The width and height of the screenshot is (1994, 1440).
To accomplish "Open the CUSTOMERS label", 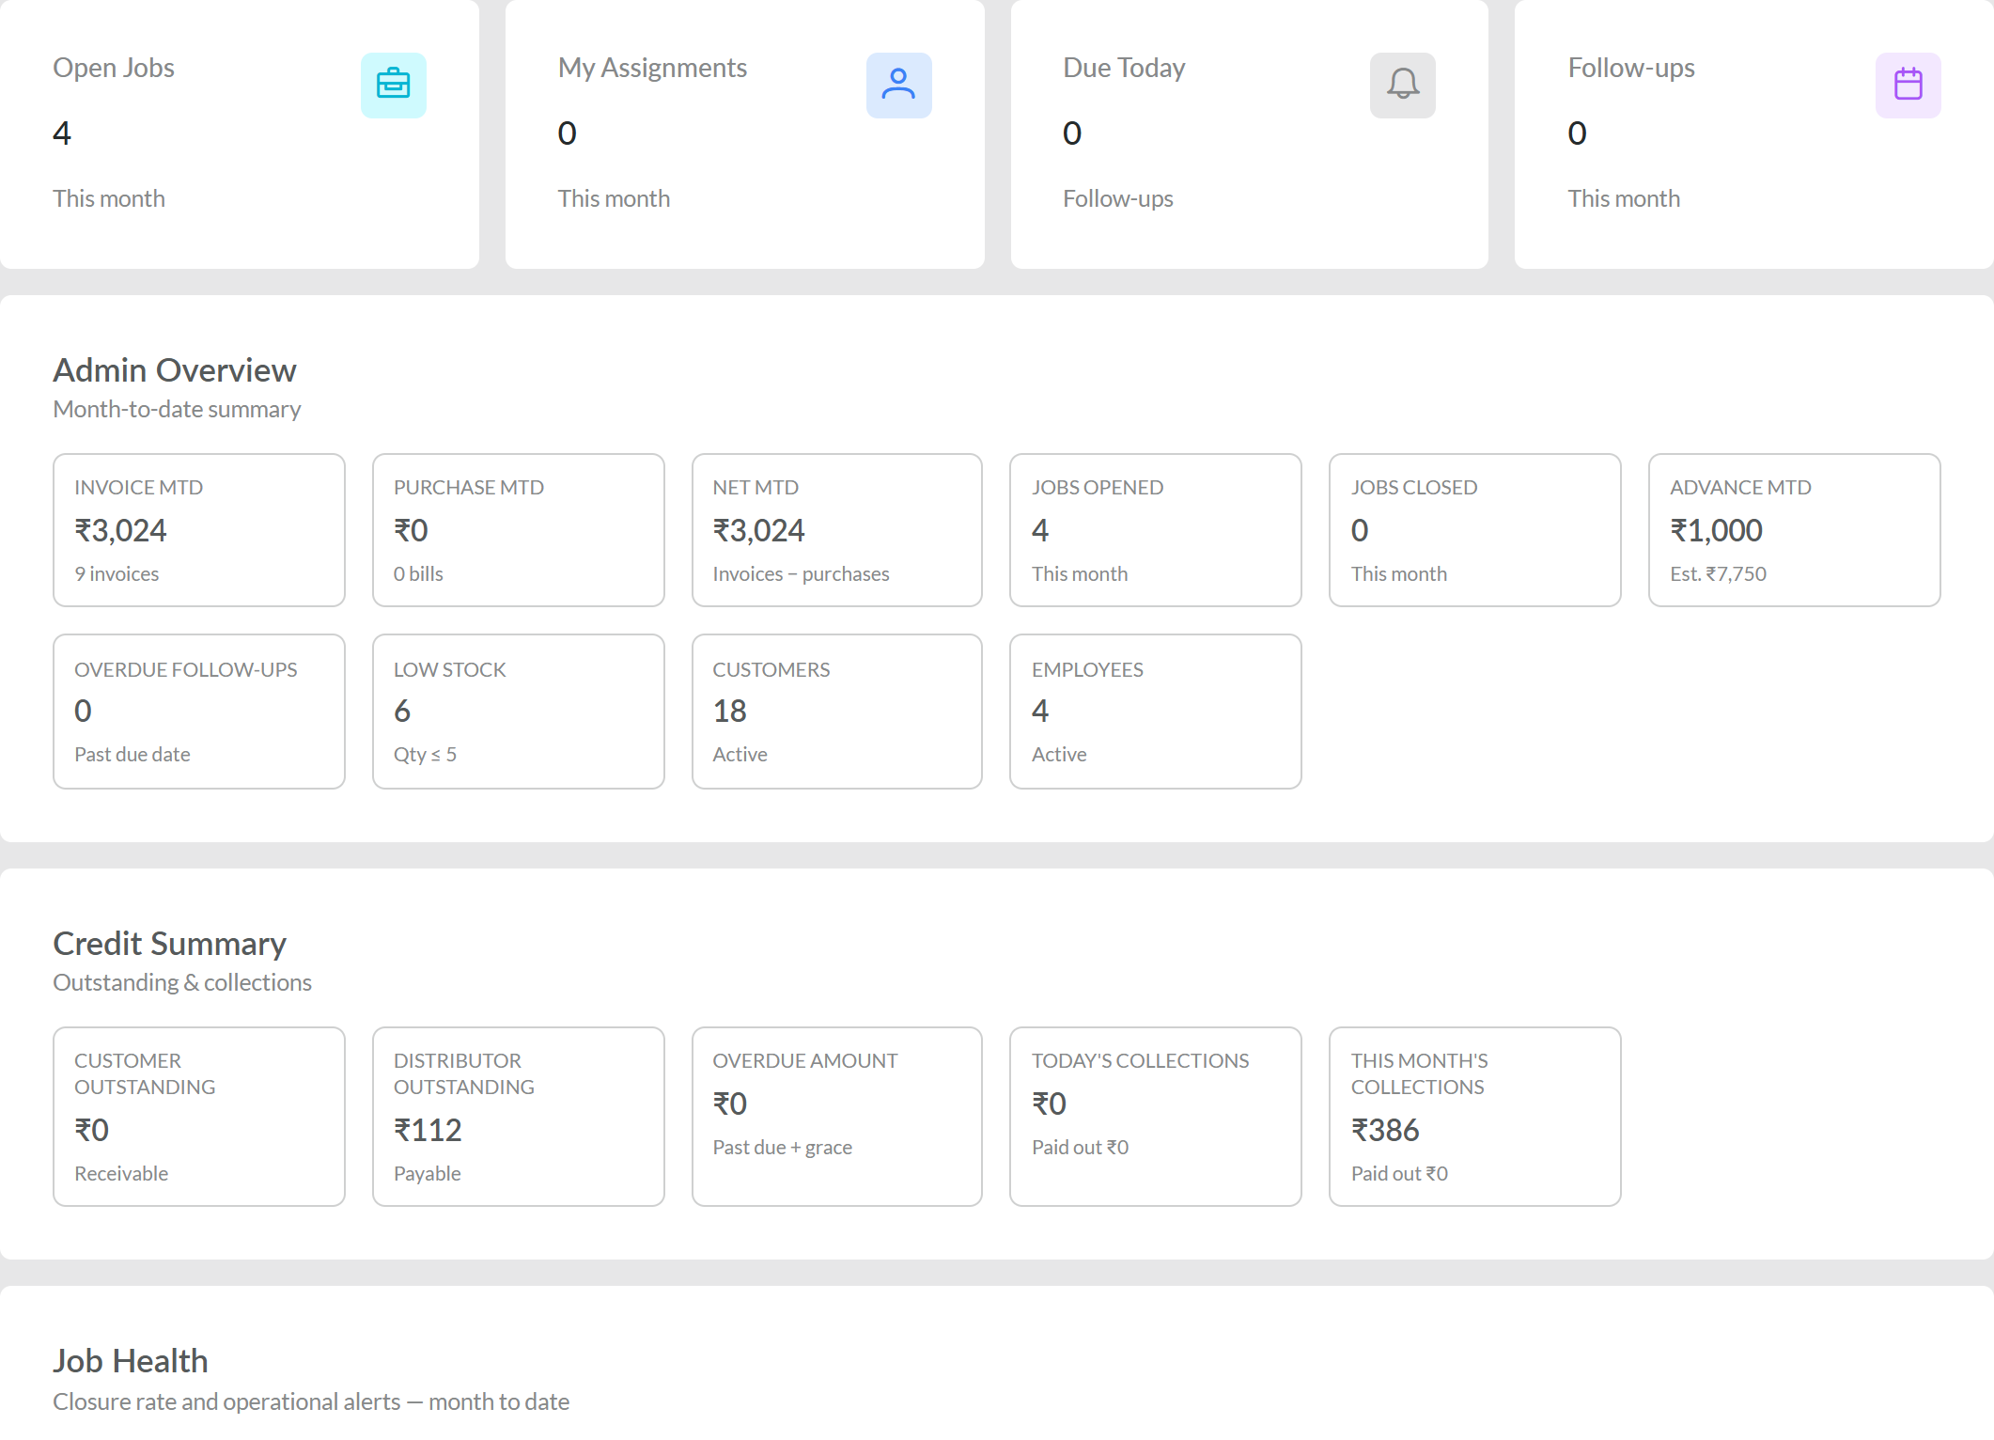I will point(771,669).
